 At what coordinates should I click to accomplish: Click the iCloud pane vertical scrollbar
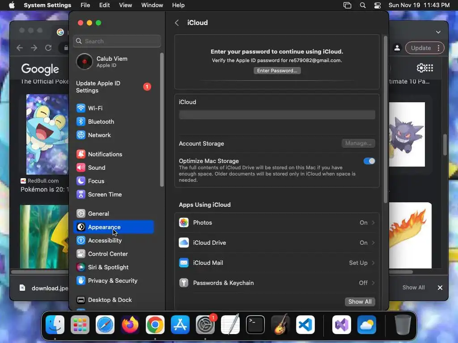pyautogui.click(x=385, y=120)
